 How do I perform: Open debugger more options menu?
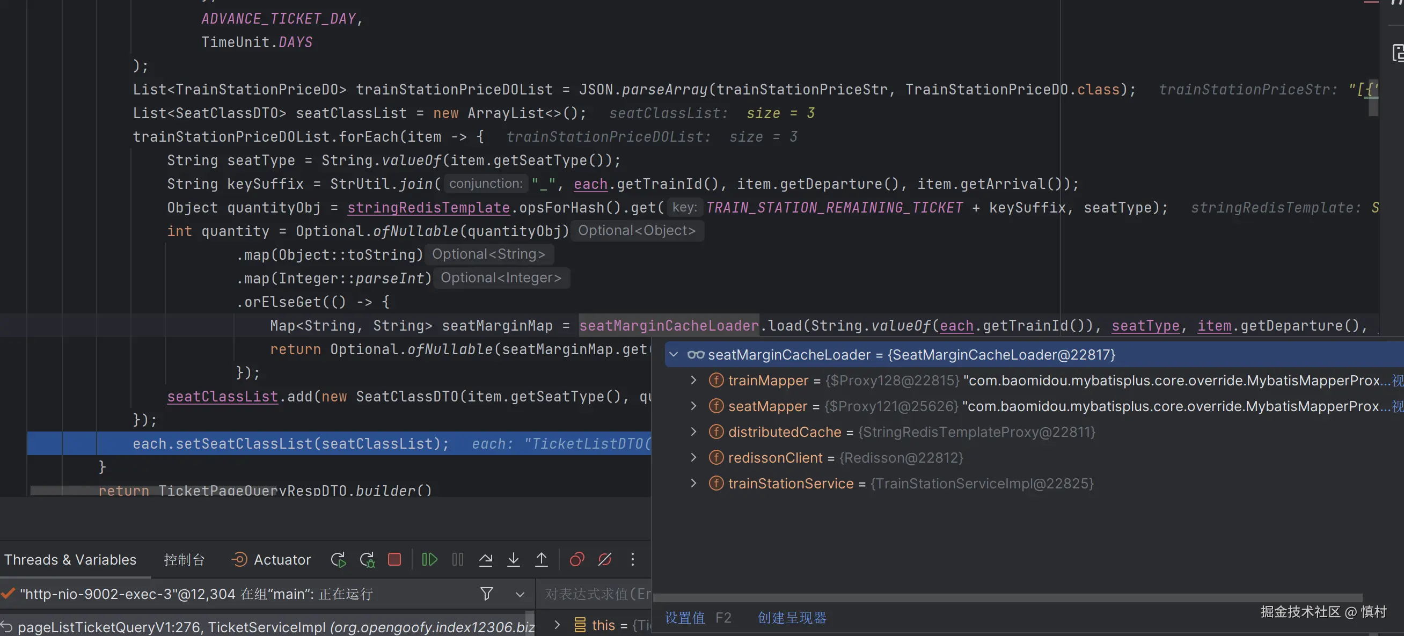(632, 560)
